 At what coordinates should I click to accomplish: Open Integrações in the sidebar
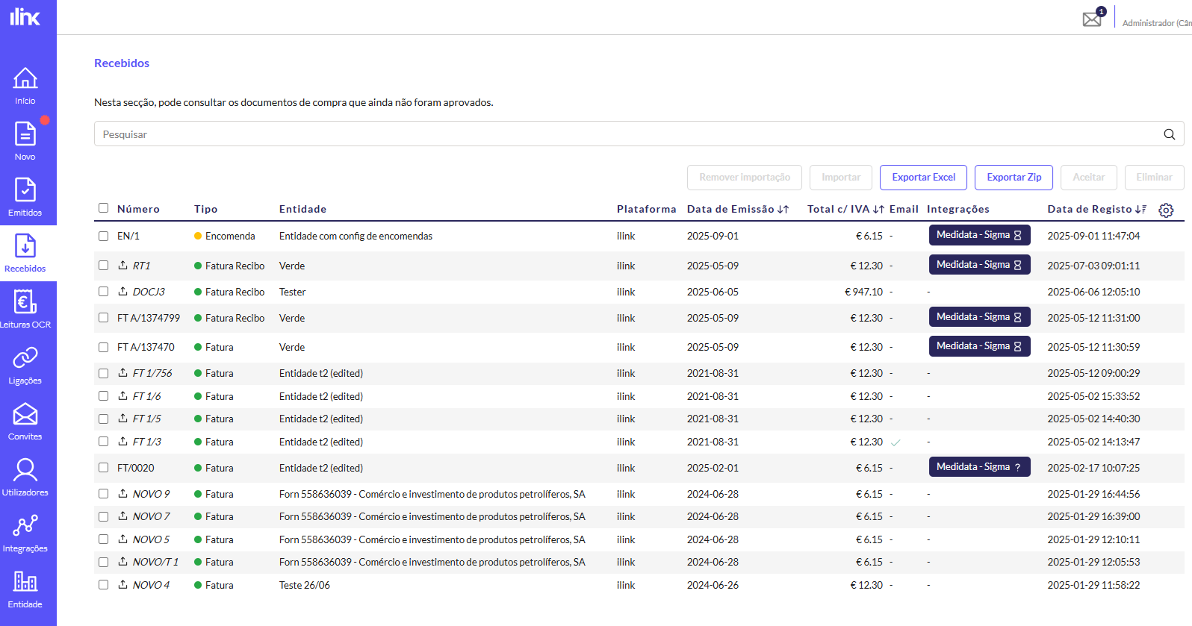click(x=25, y=533)
